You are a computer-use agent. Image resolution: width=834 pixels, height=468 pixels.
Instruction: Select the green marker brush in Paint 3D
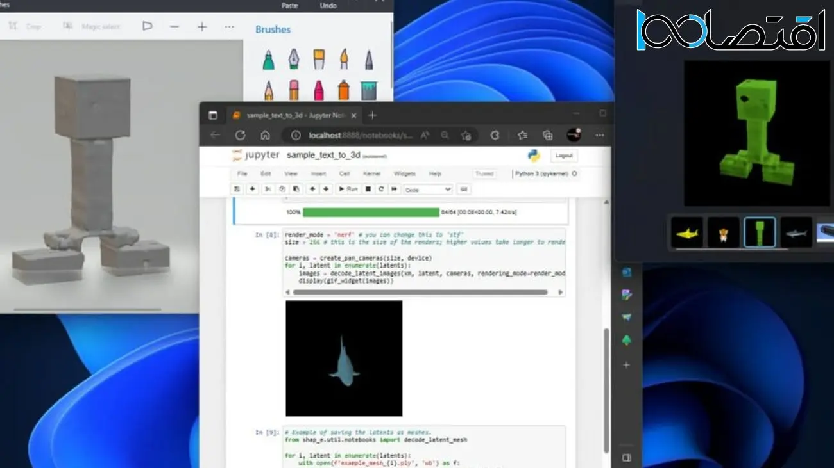pos(268,60)
